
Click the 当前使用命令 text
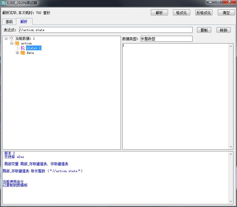click(x=13, y=182)
